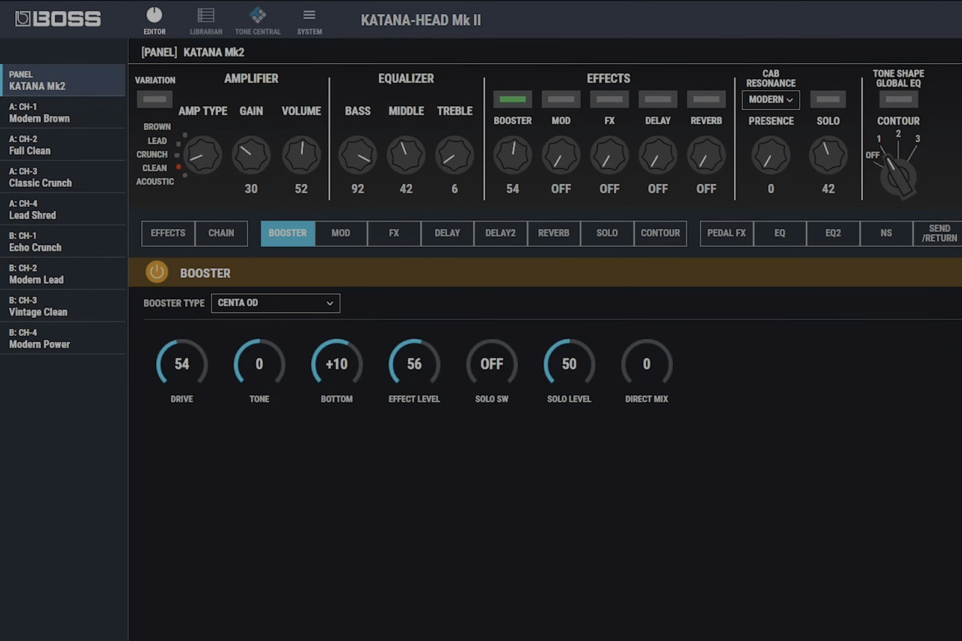This screenshot has width=962, height=641.
Task: Click the Volume knob
Action: (301, 155)
